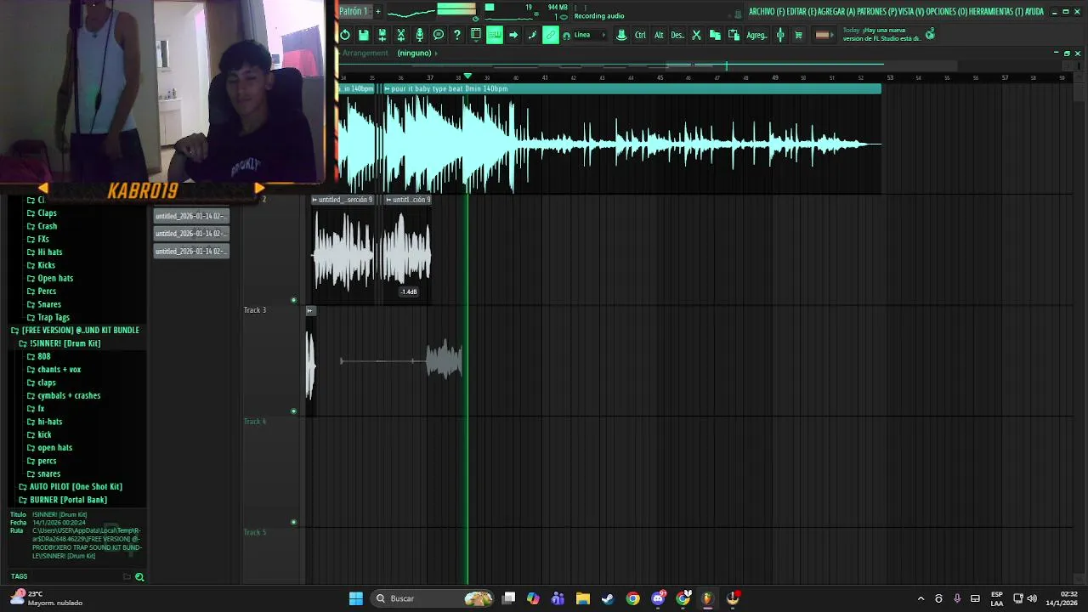Click the tan color bar toolbar icon
This screenshot has width=1088, height=612.
(823, 35)
